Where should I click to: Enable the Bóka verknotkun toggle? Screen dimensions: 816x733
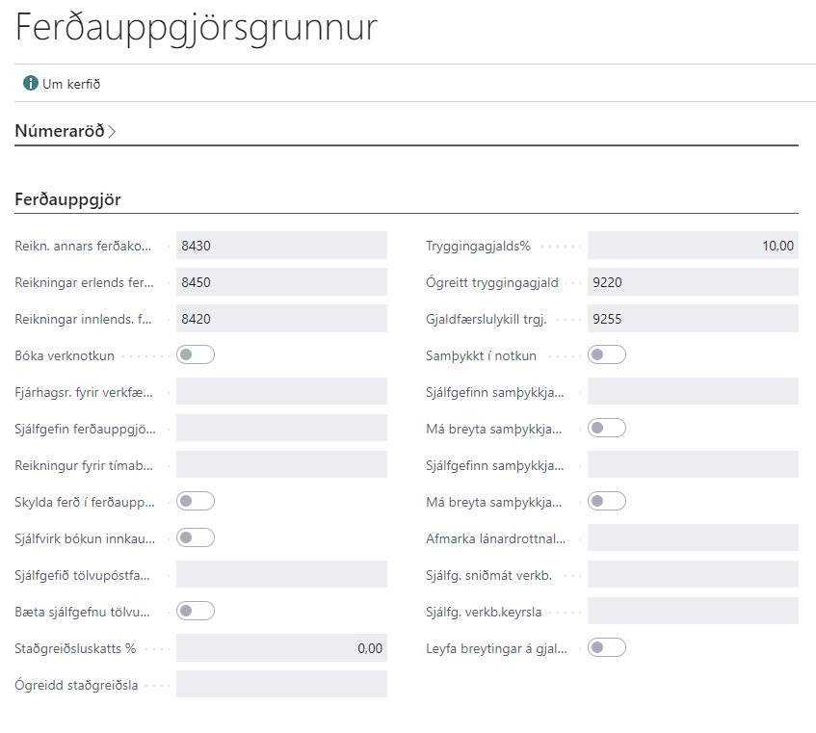pyautogui.click(x=195, y=355)
